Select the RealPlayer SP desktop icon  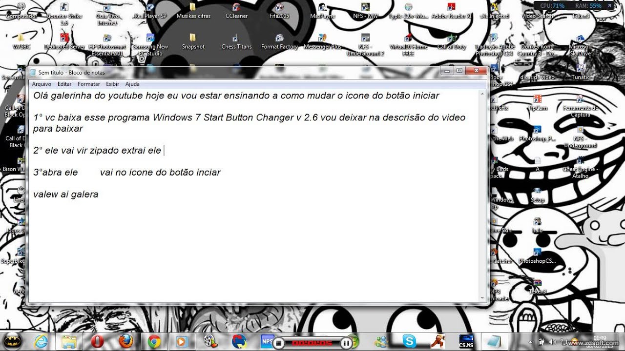tap(150, 11)
